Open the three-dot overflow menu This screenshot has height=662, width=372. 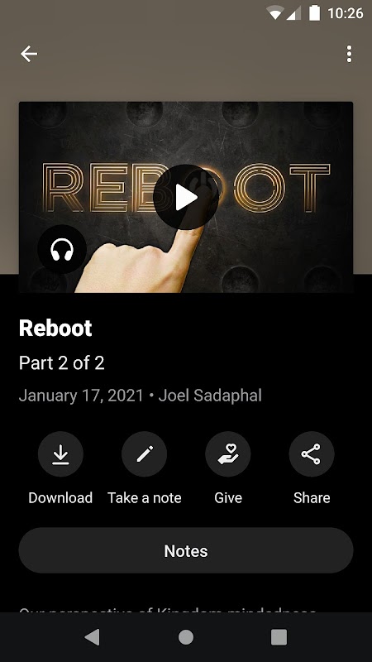(x=349, y=54)
